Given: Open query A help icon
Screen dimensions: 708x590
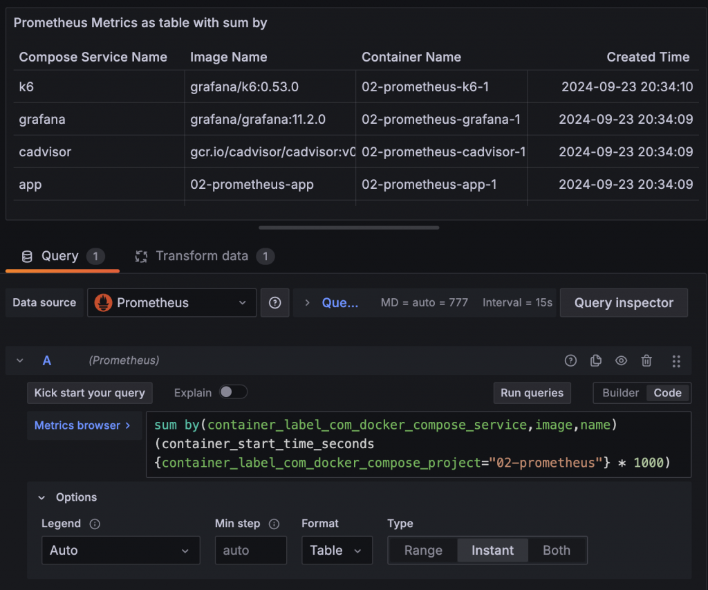Looking at the screenshot, I should pyautogui.click(x=570, y=360).
